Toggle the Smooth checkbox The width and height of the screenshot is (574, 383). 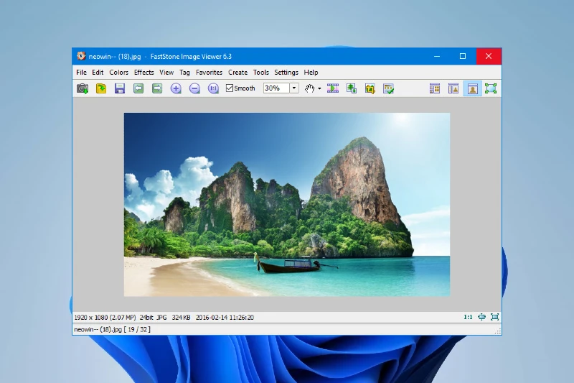240,88
